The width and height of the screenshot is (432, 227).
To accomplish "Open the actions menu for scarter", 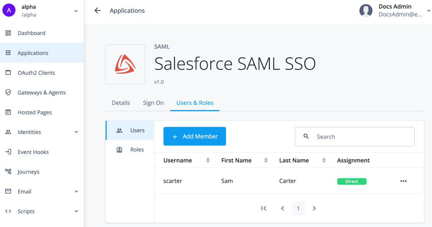I will coord(403,181).
